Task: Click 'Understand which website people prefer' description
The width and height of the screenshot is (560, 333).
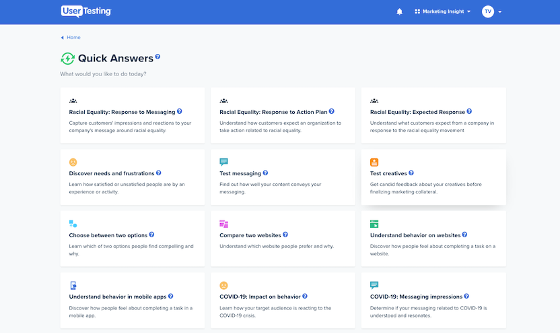Action: (x=277, y=247)
